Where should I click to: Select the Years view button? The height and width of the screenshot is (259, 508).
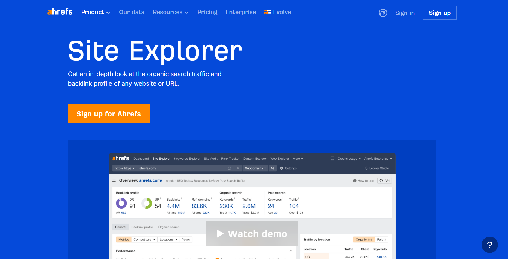[186, 239]
